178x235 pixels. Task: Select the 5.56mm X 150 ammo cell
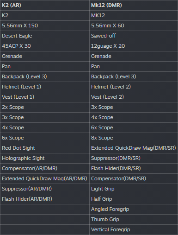(45, 25)
